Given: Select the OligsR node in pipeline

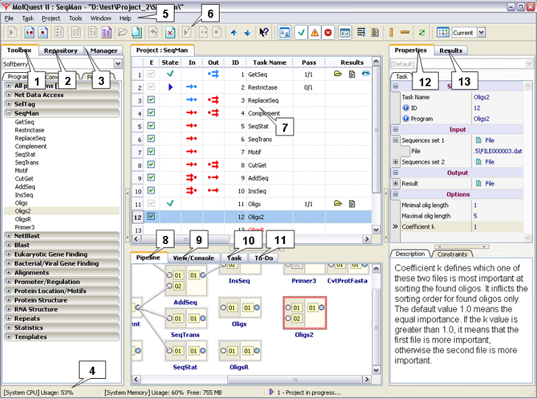Looking at the screenshot, I should coord(239,350).
